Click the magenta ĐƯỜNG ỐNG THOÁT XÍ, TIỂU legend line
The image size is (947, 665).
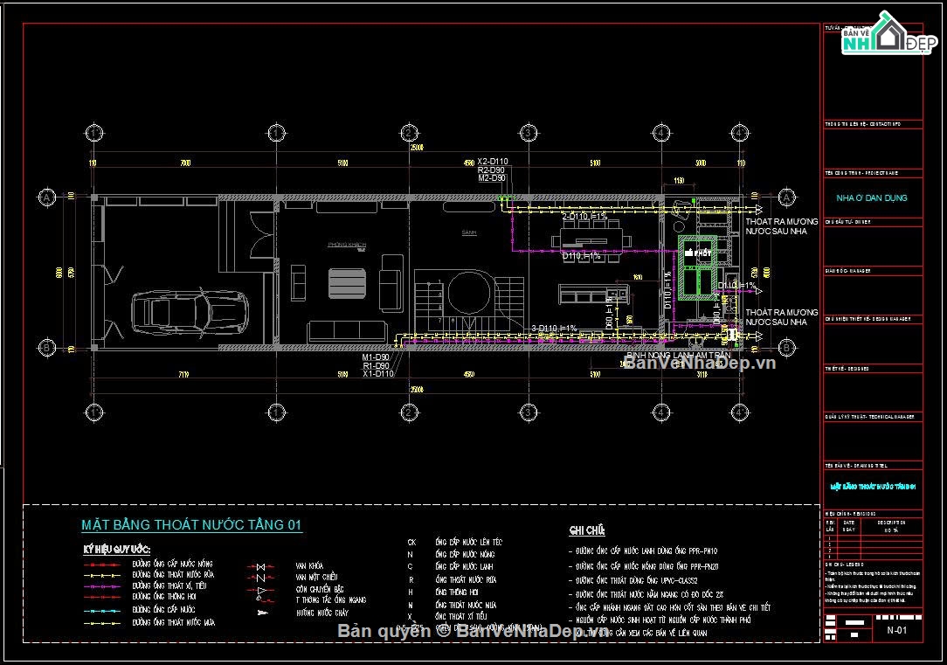pos(102,586)
